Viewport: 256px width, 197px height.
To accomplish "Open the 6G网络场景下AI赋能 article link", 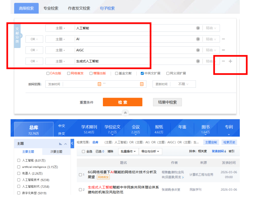I will [x=122, y=172].
